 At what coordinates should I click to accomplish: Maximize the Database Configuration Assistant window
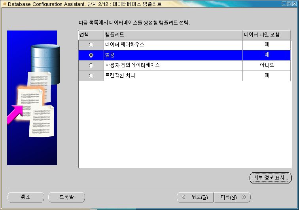tap(289, 4)
